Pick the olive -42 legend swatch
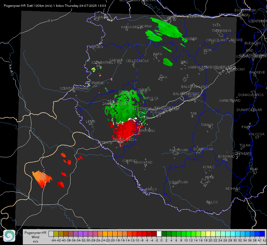 56,234
